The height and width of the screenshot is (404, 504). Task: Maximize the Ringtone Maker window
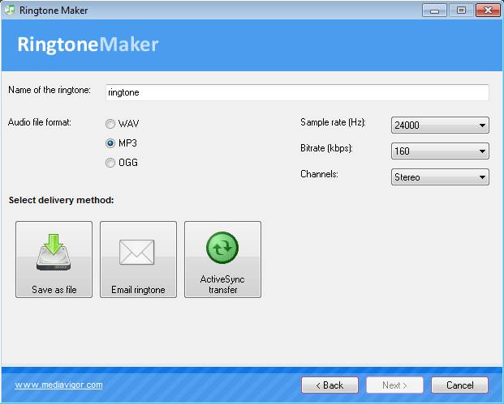pos(459,10)
